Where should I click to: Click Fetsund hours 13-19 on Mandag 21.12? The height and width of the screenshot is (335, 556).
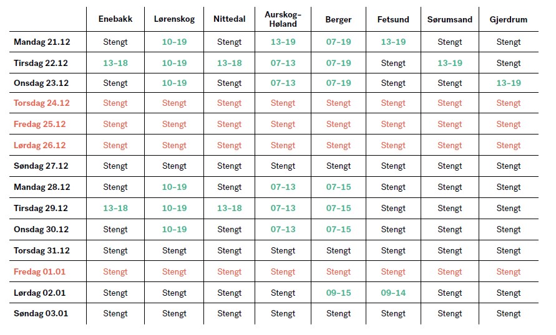click(393, 42)
